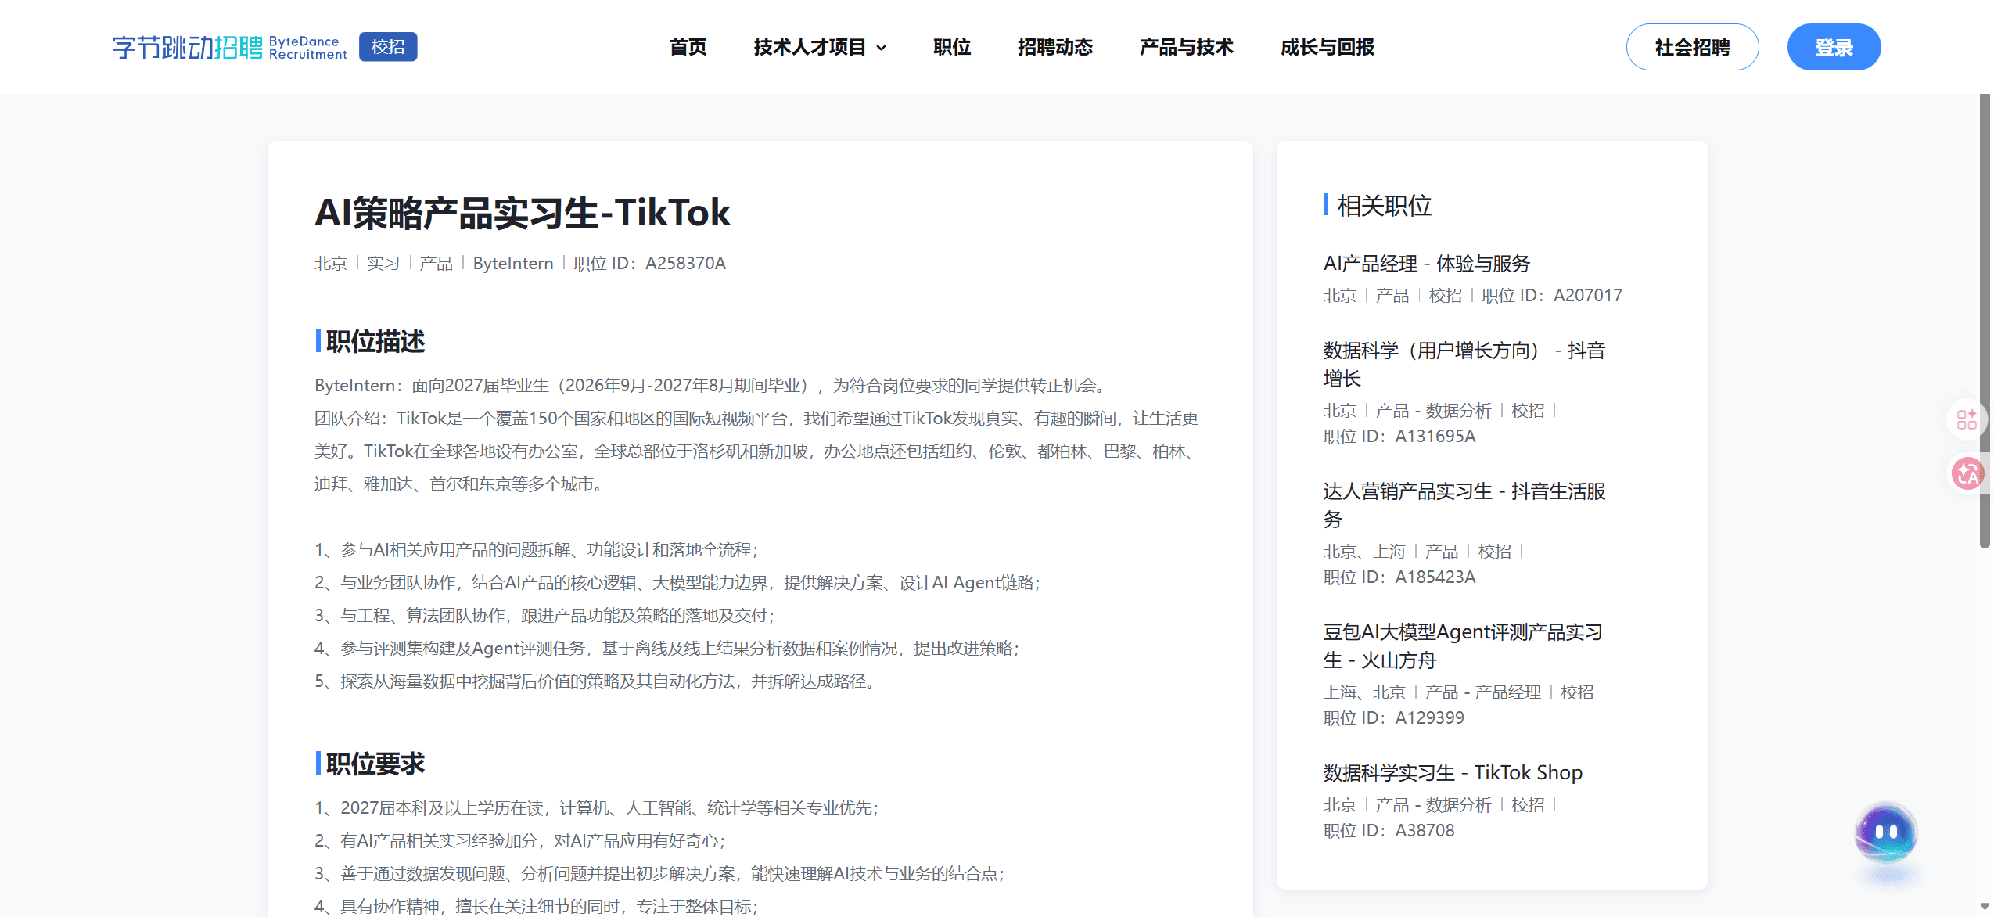Click job ID A38708 in related jobs
This screenshot has width=1994, height=917.
point(1425,831)
